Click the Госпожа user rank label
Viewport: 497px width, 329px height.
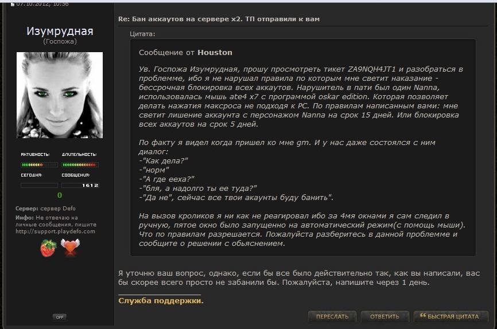click(60, 41)
